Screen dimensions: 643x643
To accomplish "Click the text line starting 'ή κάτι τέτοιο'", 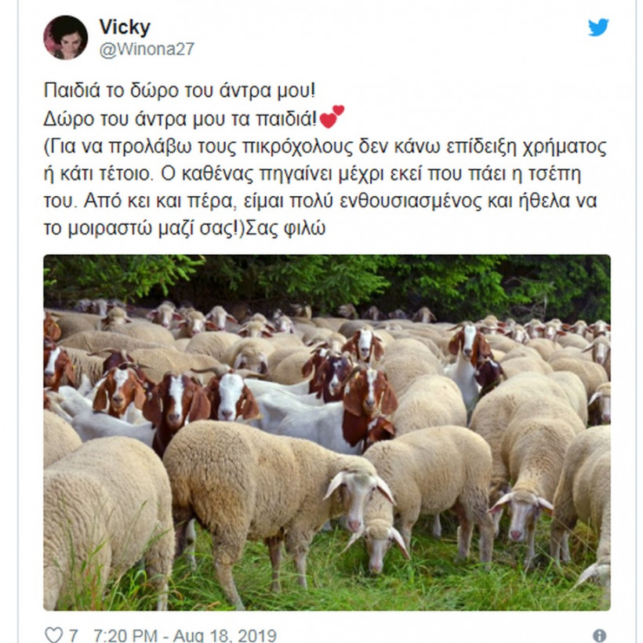I will 312,174.
